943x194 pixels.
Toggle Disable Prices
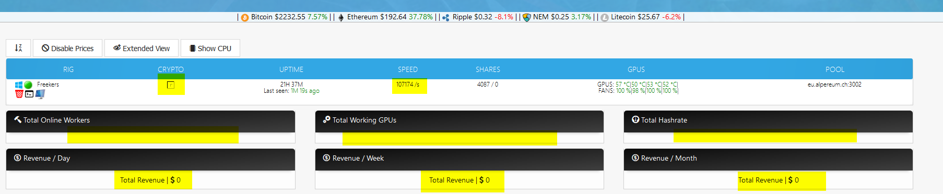pos(68,48)
